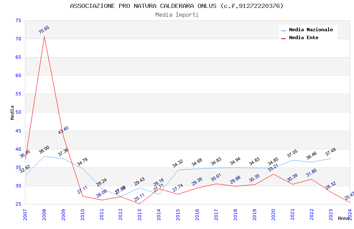Click the x-axis year label 2011

point(102,214)
